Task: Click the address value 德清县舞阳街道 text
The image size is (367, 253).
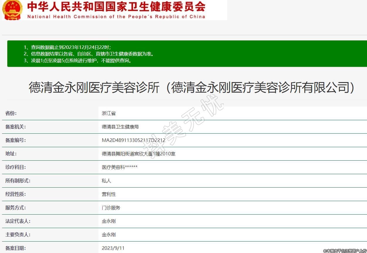Action: (x=138, y=154)
